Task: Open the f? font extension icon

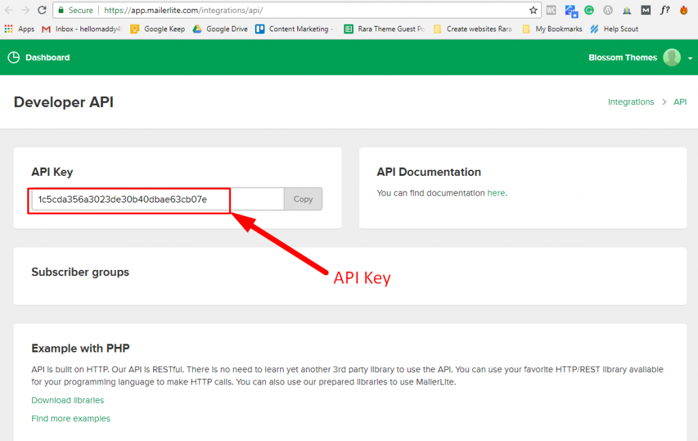Action: point(665,10)
